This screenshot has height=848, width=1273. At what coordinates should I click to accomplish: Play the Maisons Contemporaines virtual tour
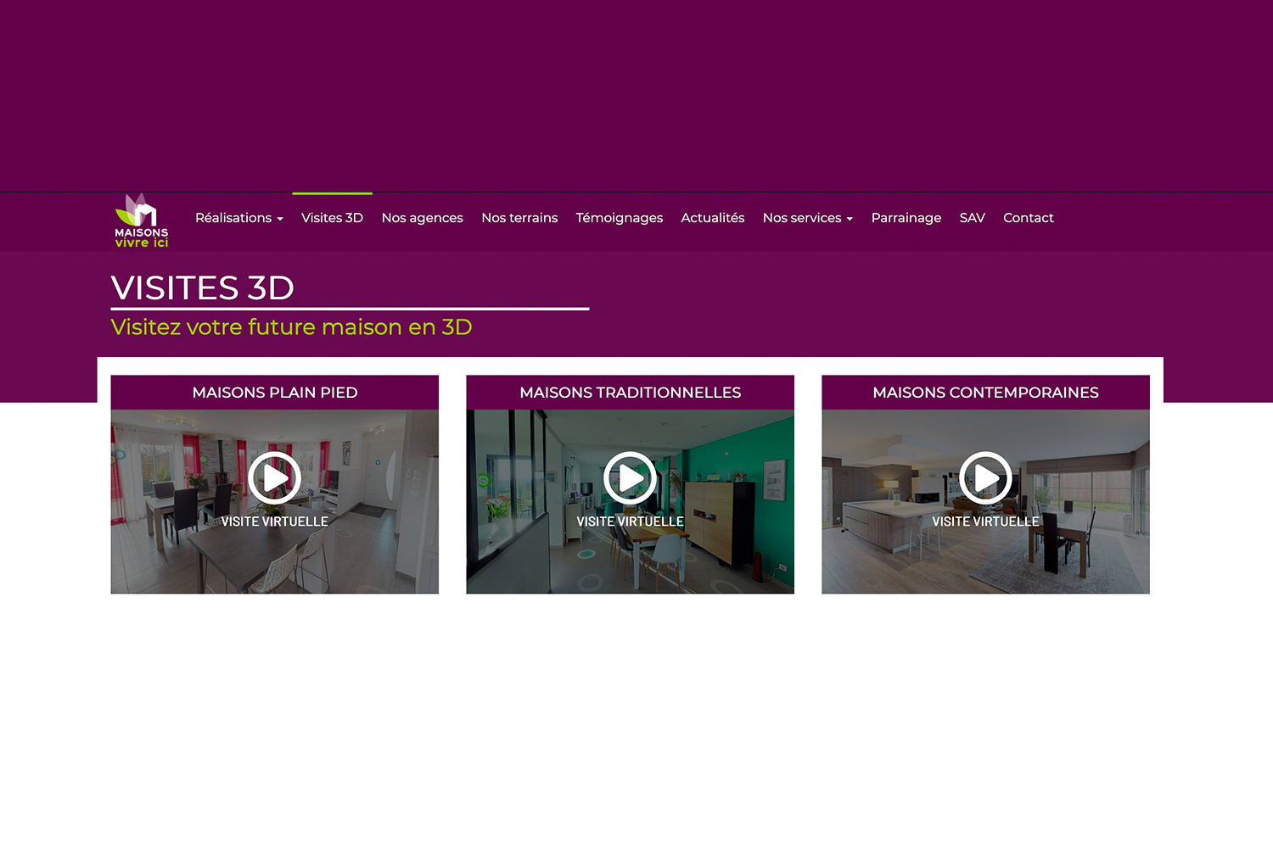[x=985, y=478]
